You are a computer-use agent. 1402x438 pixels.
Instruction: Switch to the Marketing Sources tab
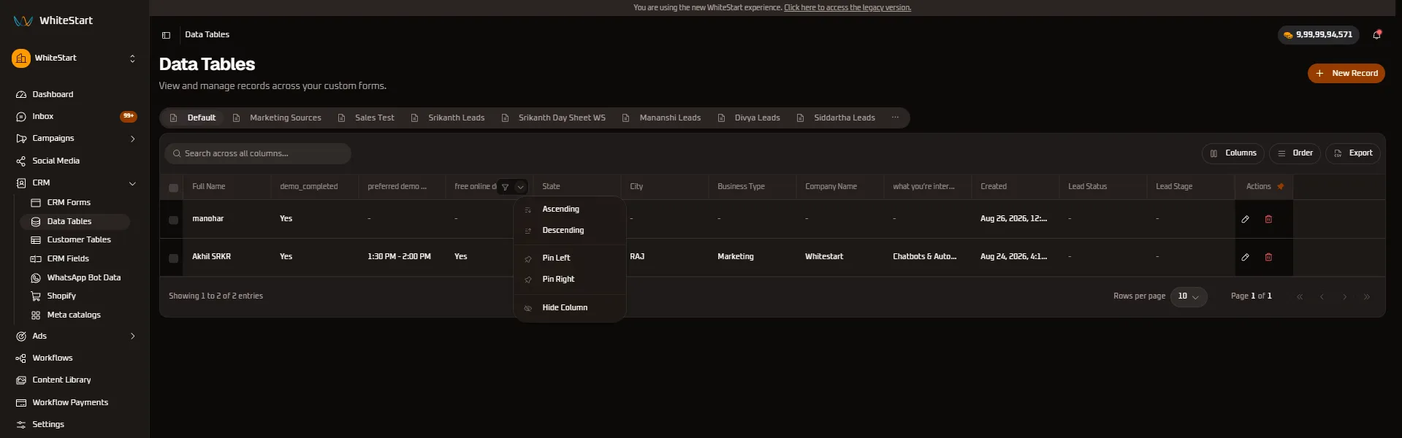[277, 118]
